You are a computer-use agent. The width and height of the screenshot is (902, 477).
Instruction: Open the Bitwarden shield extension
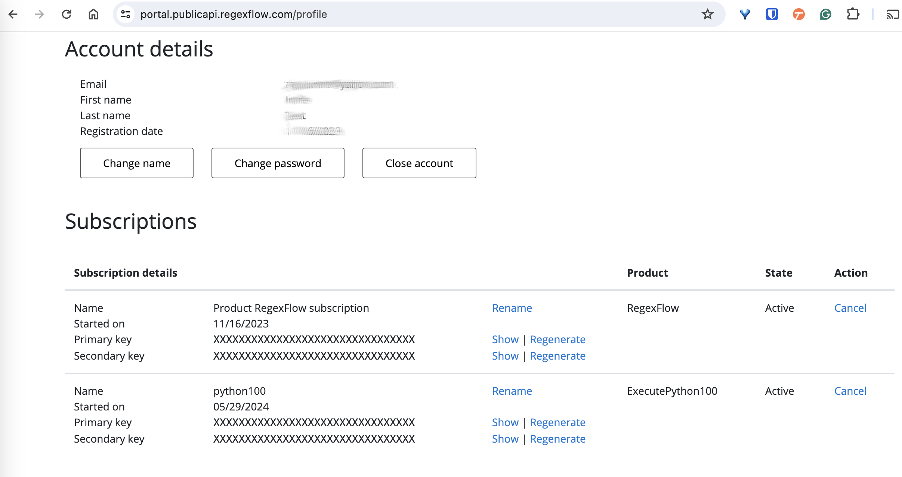772,14
